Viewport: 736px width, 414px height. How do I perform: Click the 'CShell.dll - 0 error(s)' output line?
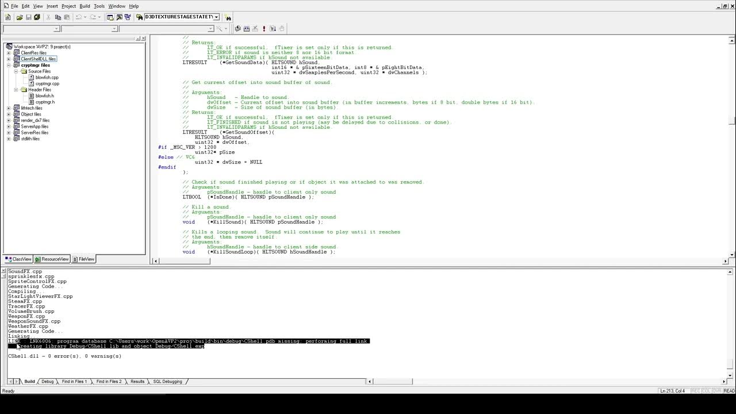coord(64,356)
